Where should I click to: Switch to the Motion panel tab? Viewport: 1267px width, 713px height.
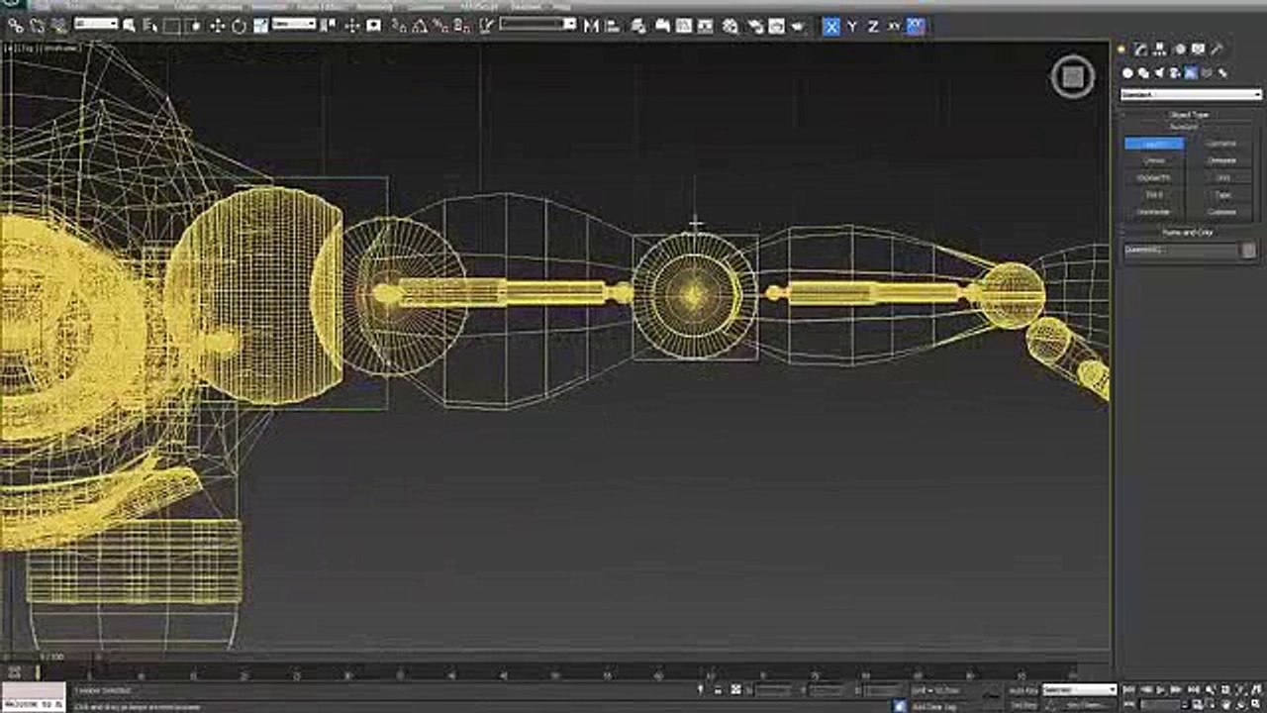point(1180,49)
